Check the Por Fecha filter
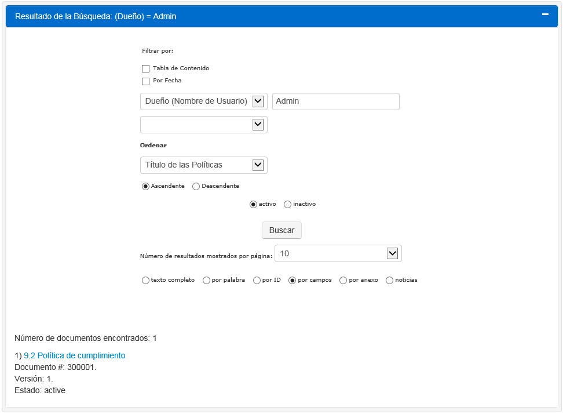Image resolution: width=563 pixels, height=414 pixels. (x=146, y=81)
